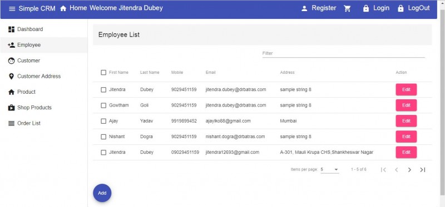The width and height of the screenshot is (445, 207).
Task: Click the Customer Address location pin icon
Action: click(11, 77)
